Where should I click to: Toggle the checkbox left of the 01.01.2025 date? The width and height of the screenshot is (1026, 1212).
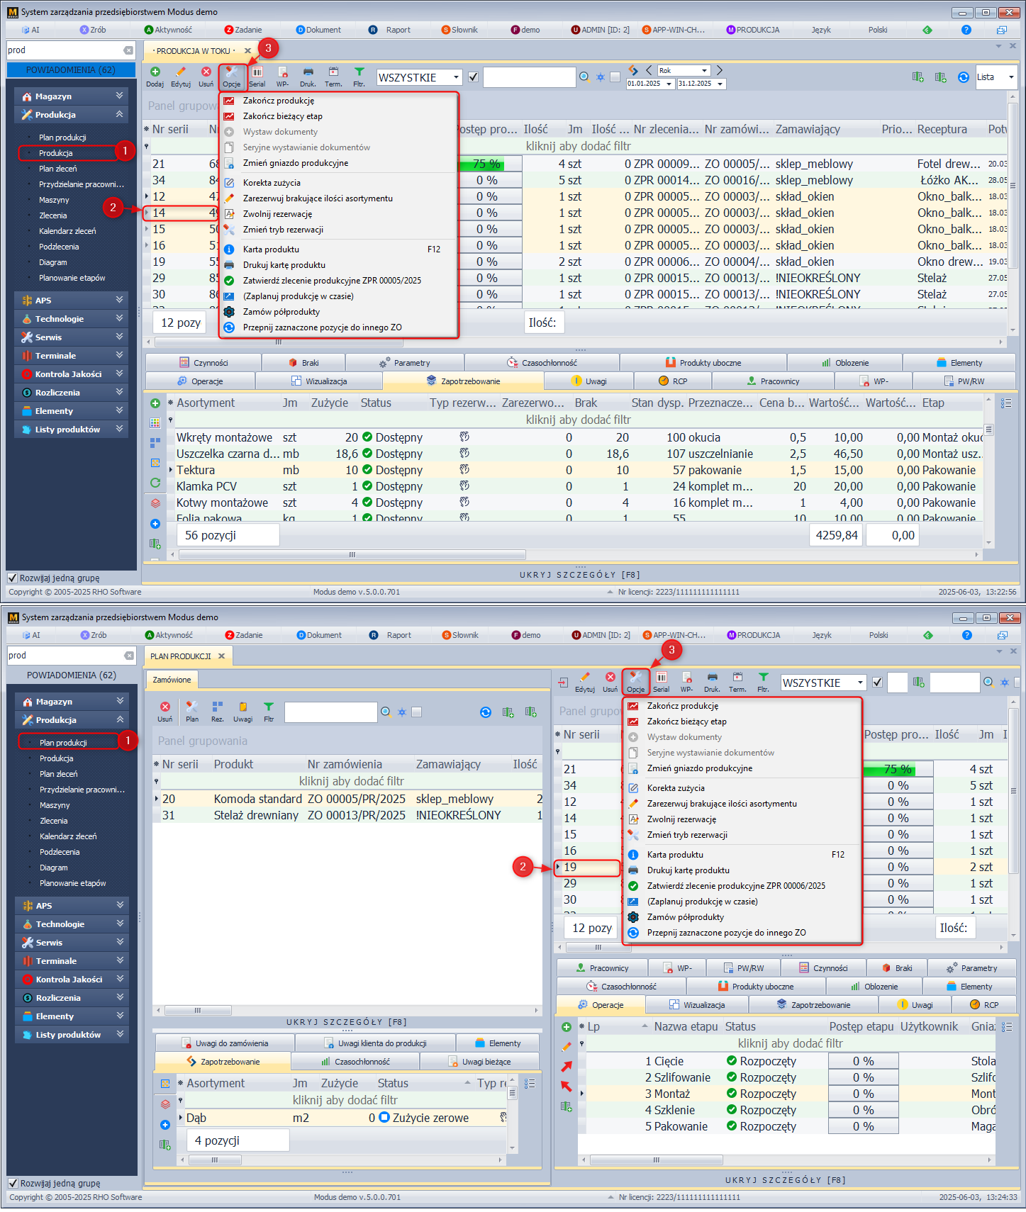coord(615,77)
